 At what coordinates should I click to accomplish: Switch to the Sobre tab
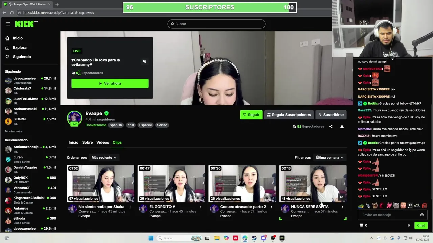[87, 142]
